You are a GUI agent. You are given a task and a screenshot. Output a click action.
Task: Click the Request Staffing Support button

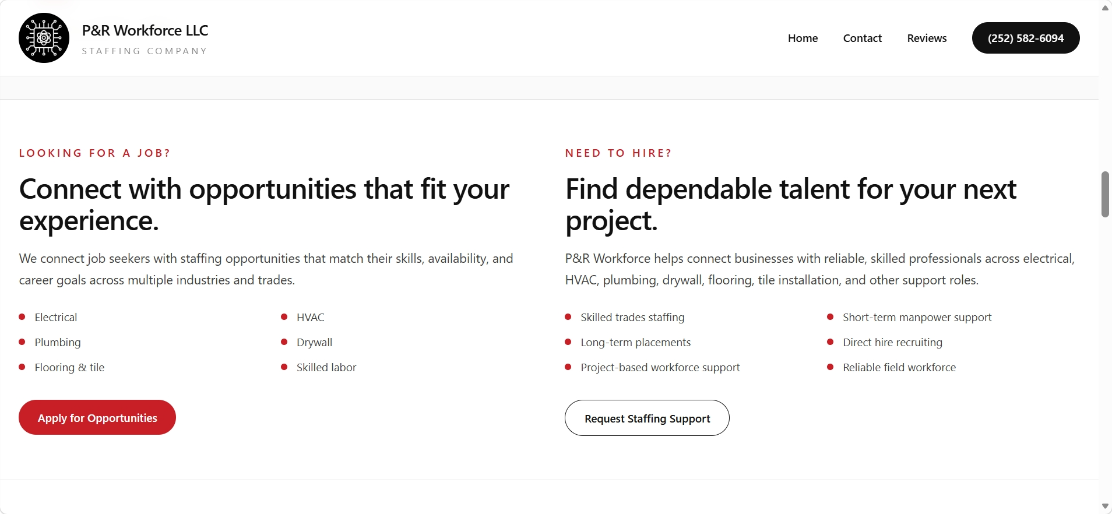[x=647, y=418]
